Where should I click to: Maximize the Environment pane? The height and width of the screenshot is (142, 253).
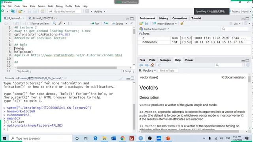click(x=247, y=19)
